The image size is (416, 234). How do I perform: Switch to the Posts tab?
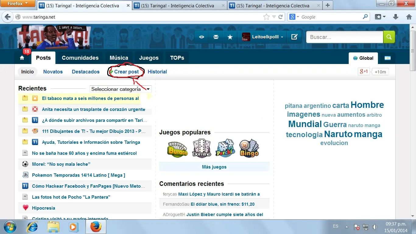point(43,58)
